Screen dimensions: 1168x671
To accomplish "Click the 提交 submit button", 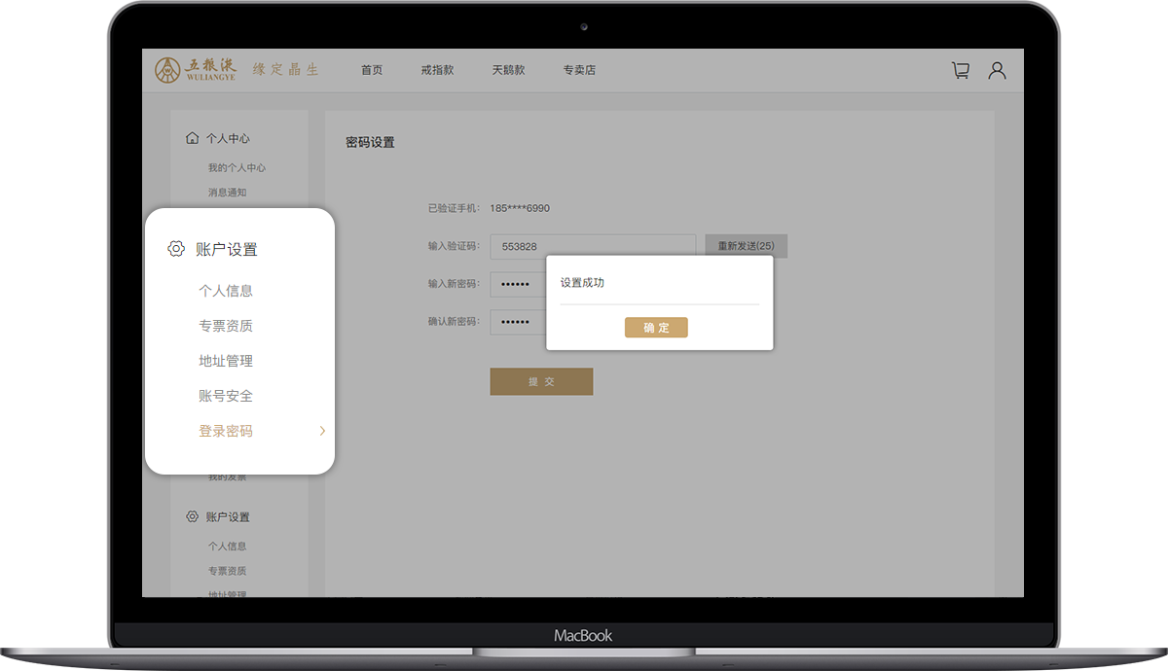I will [541, 382].
